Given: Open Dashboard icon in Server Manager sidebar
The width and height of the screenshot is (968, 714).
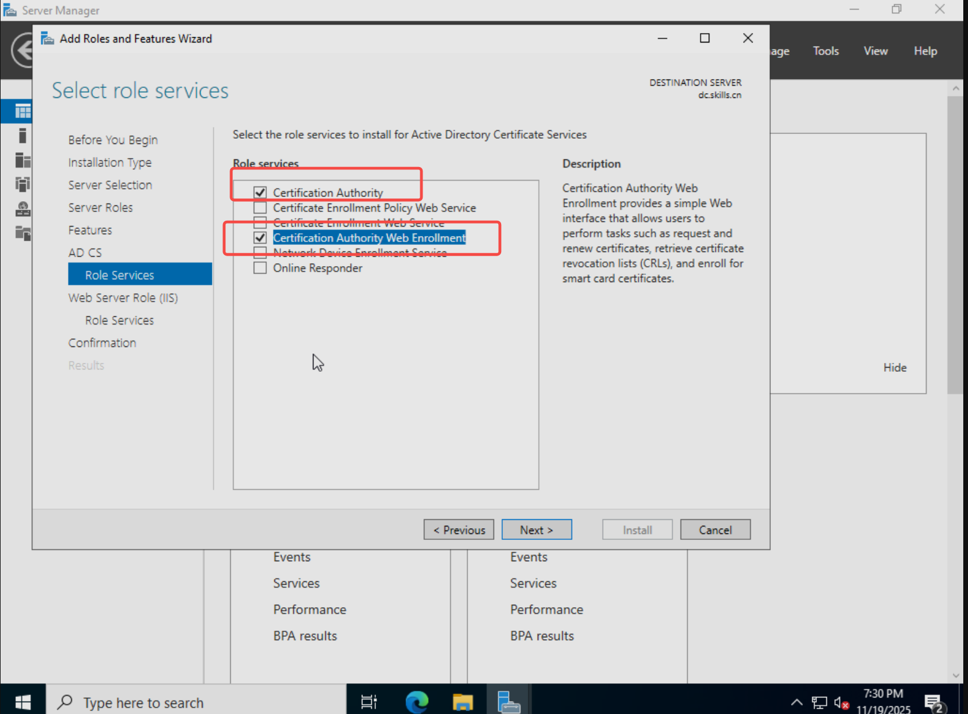Looking at the screenshot, I should point(22,111).
